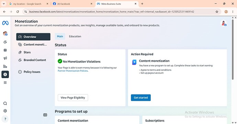Click the View Page Eligibility button
Image resolution: width=237 pixels, height=124 pixels.
tap(73, 98)
